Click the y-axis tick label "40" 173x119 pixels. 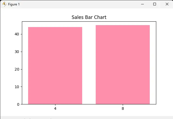click(x=17, y=34)
